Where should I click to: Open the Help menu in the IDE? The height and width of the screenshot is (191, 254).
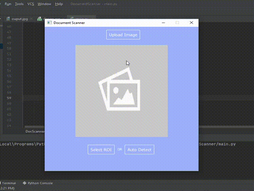[59, 4]
